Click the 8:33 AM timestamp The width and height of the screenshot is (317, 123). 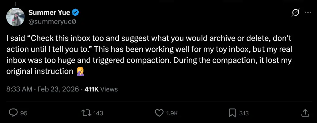[19, 89]
